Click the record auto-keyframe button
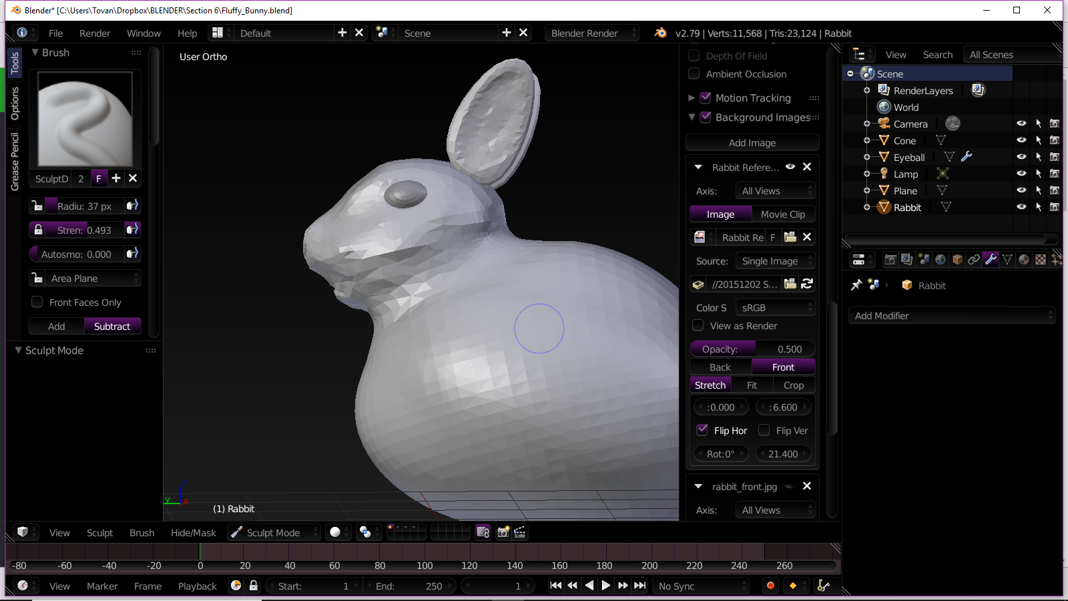The height and width of the screenshot is (601, 1068). (770, 586)
